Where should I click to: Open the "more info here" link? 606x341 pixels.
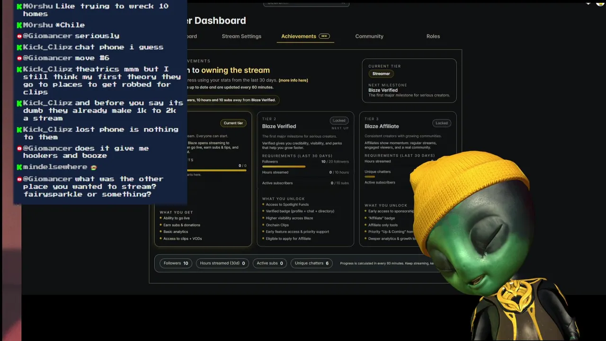coord(293,81)
